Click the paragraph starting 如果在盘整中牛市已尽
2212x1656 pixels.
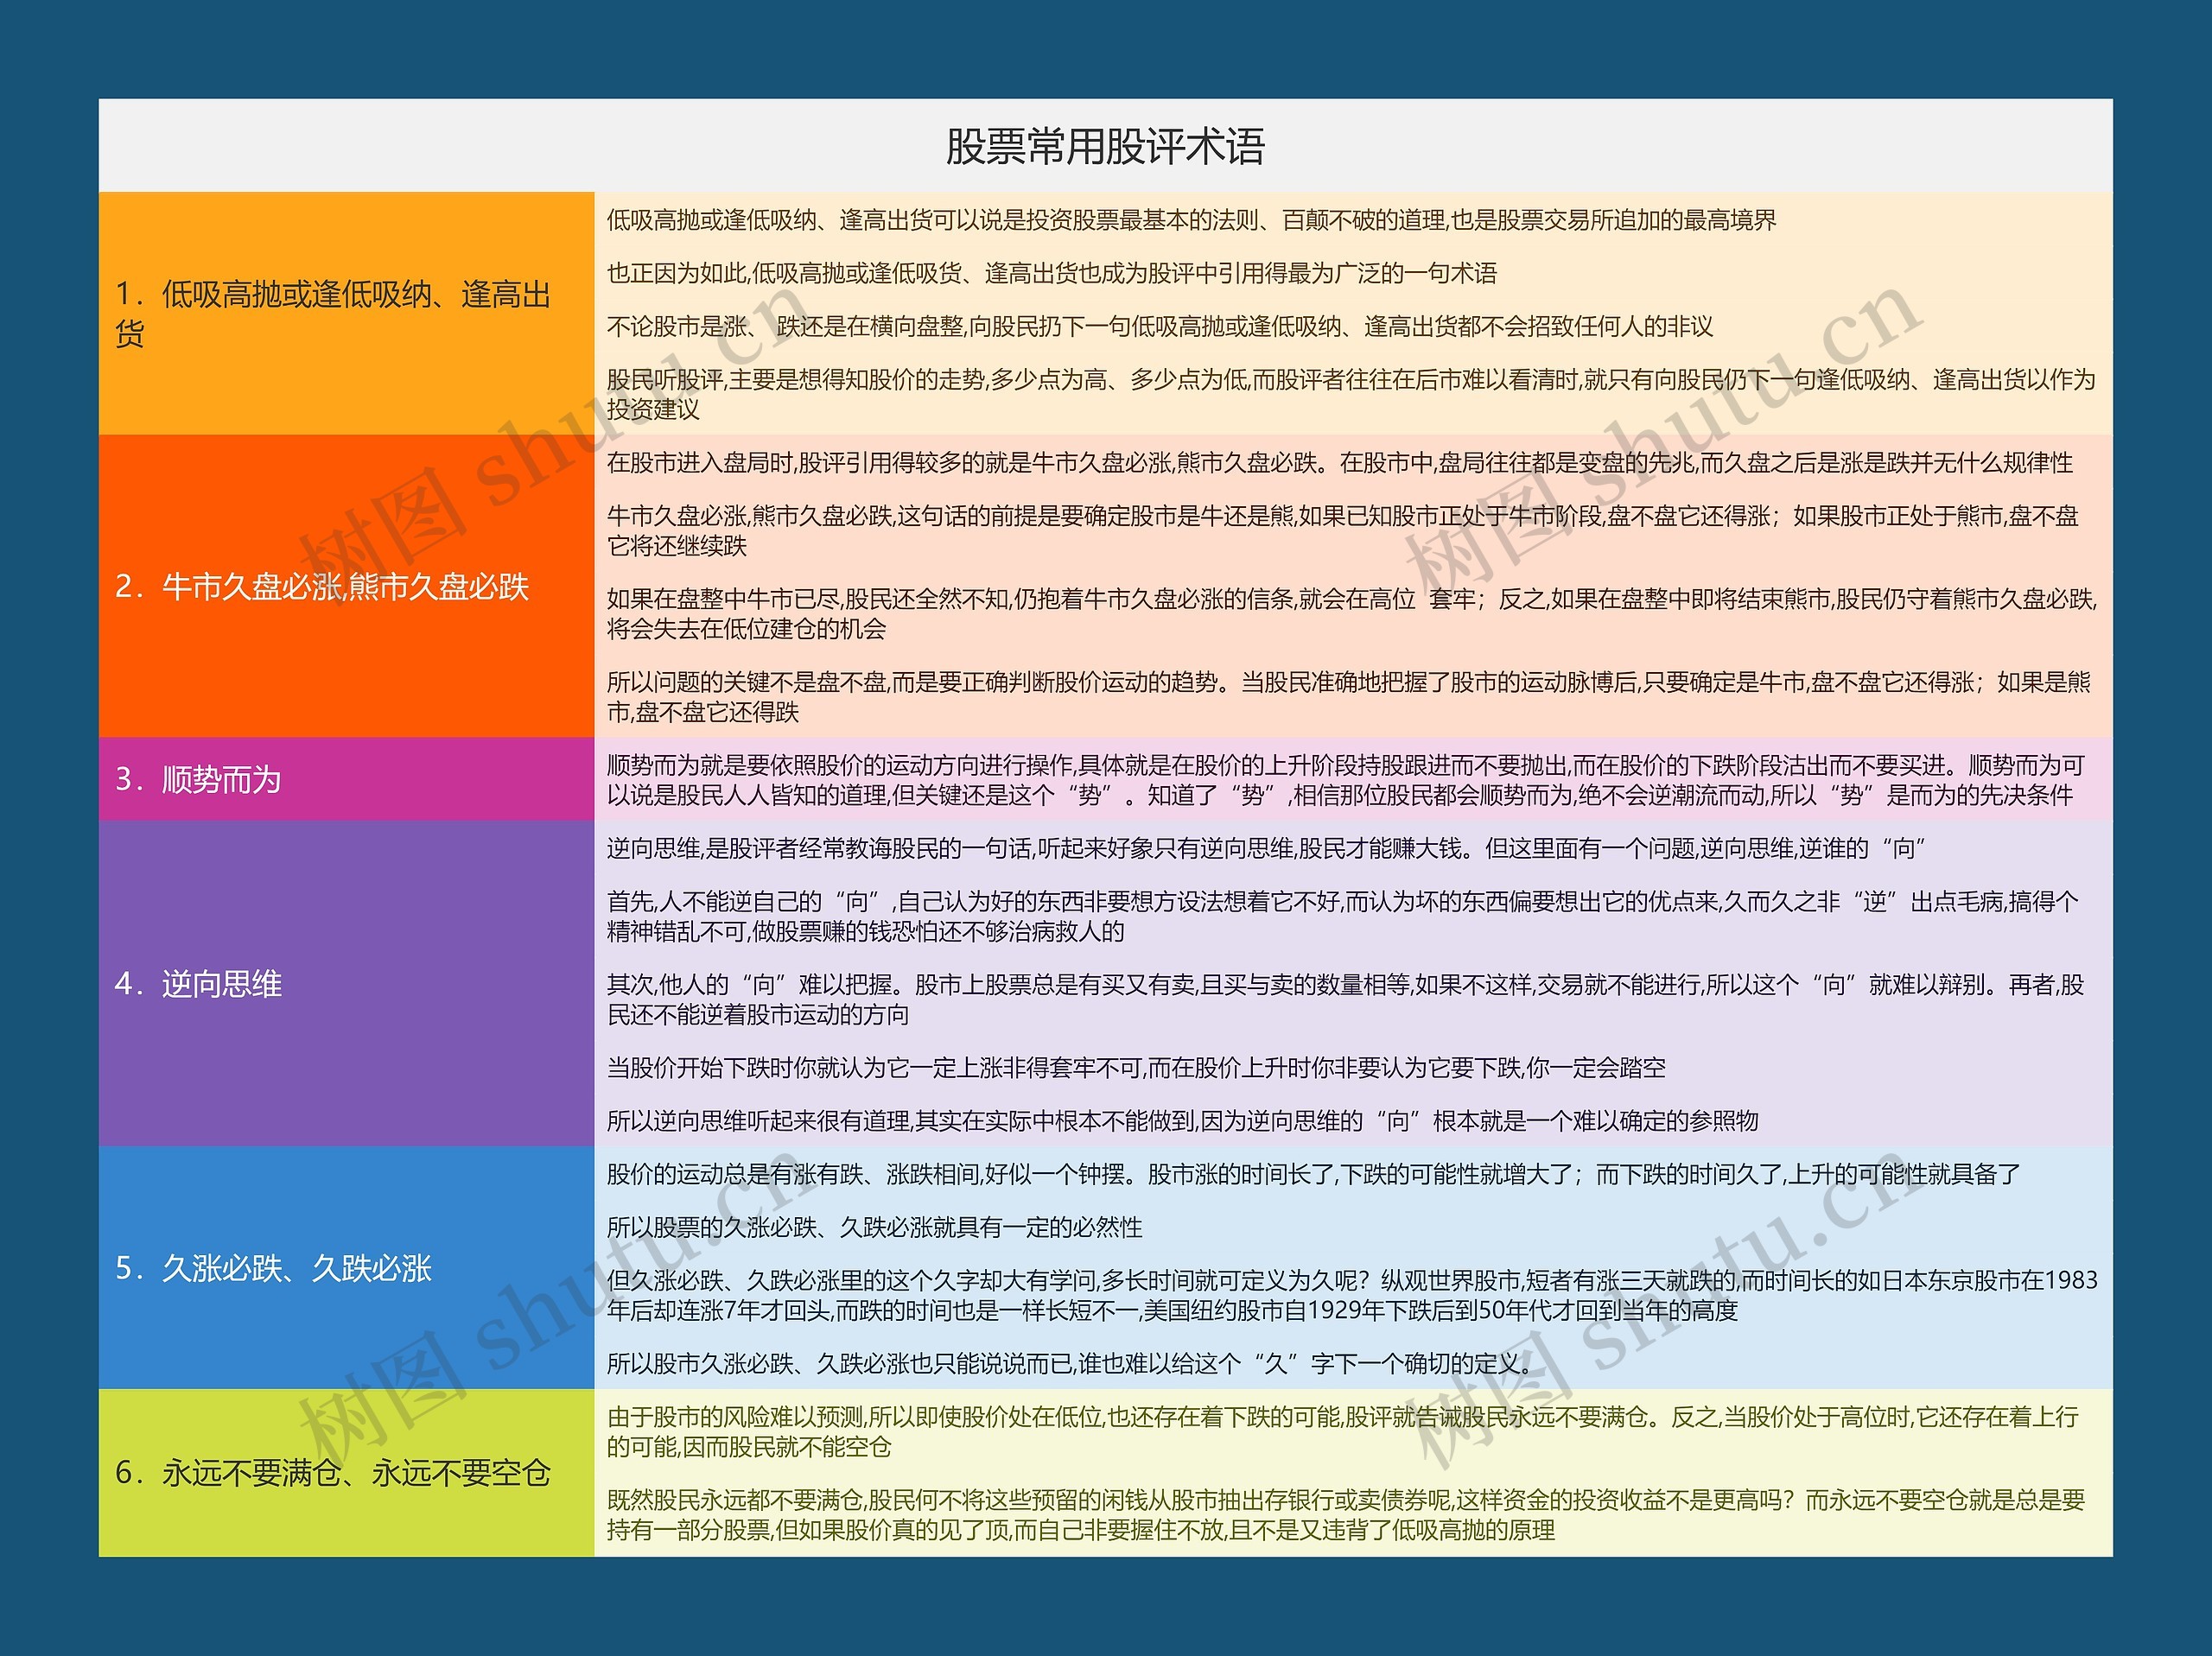[x=1352, y=614]
